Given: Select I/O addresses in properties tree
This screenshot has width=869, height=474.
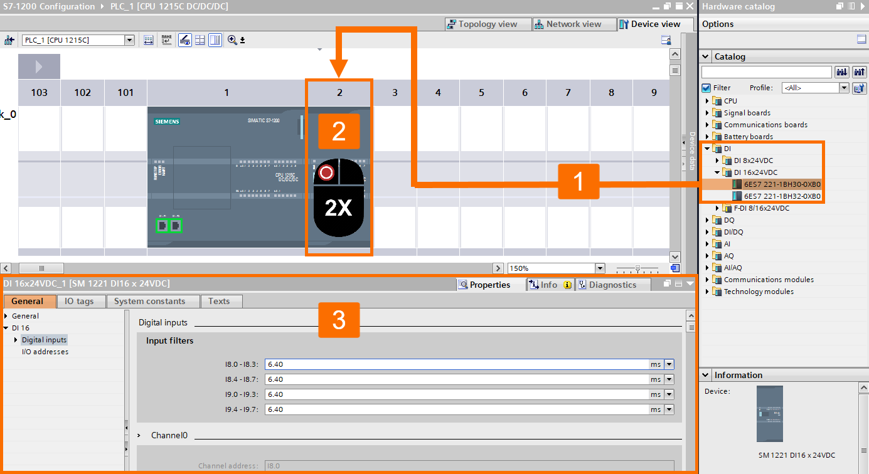Looking at the screenshot, I should 45,352.
